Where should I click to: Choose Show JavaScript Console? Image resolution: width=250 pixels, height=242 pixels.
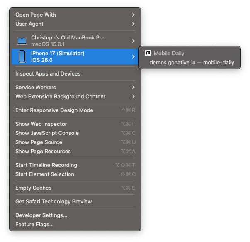point(75,133)
